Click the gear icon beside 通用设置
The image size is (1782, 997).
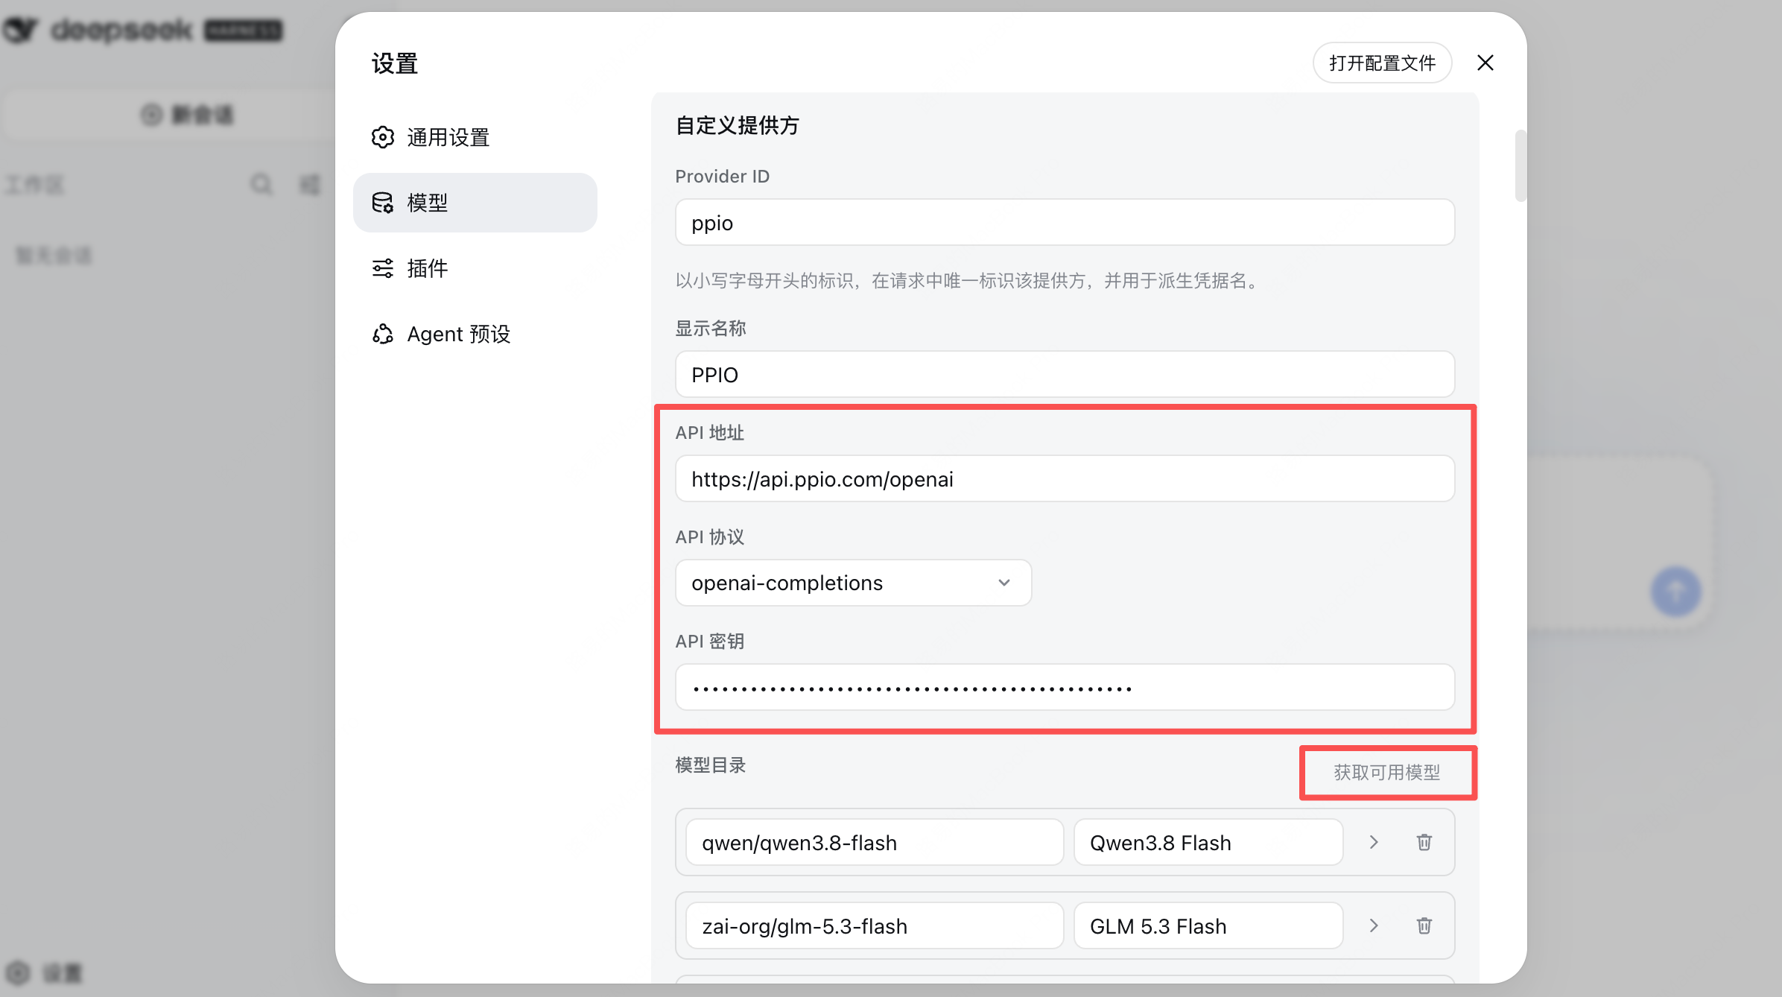383,137
